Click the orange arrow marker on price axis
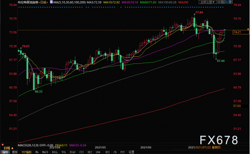The height and width of the screenshot is (154, 250). (248, 29)
